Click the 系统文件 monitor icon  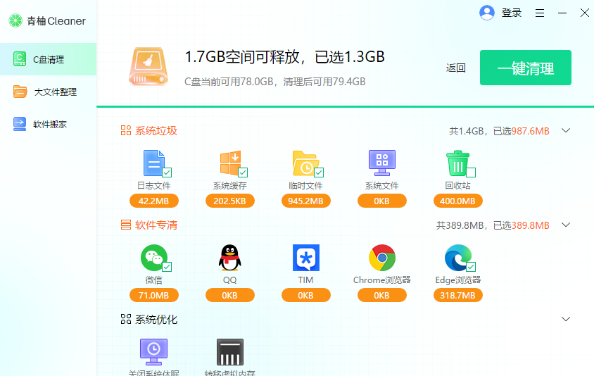pos(382,163)
